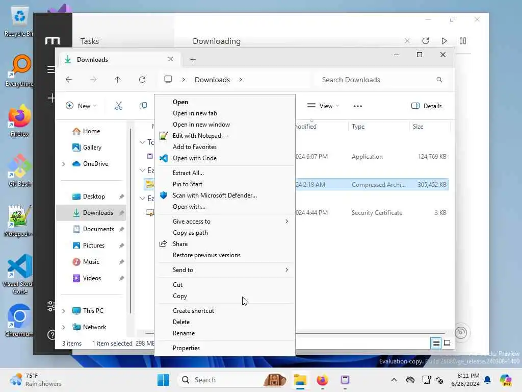This screenshot has width=522, height=392.
Task: Click the Firefox taskbar icon
Action: click(x=322, y=380)
